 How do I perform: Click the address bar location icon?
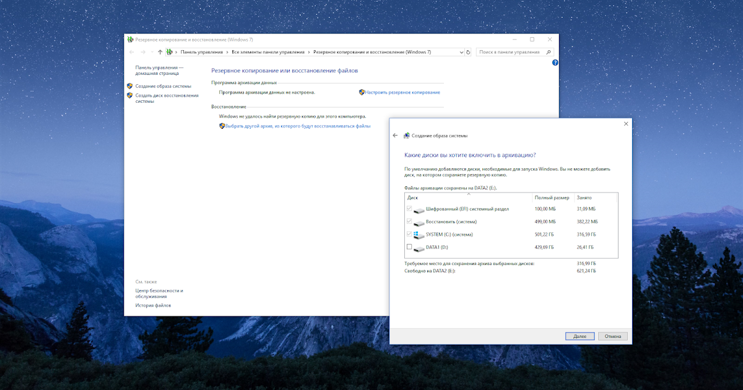point(169,52)
